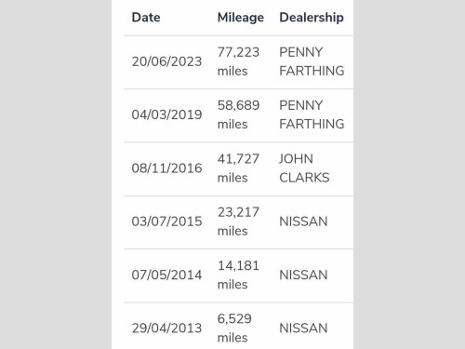Viewport: 465px width, 349px height.
Task: Click NISSAN in the 2014 row
Action: 303,275
